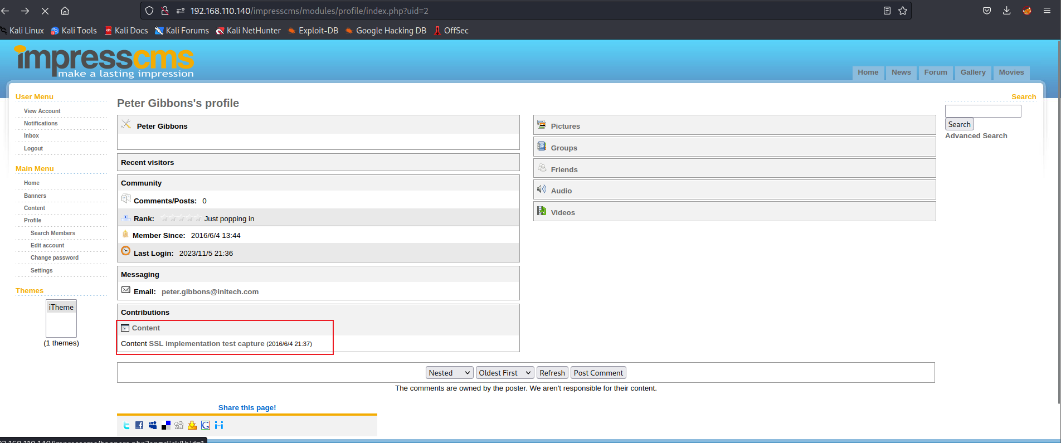1061x443 pixels.
Task: Open View Account in User Menu
Action: click(x=42, y=111)
